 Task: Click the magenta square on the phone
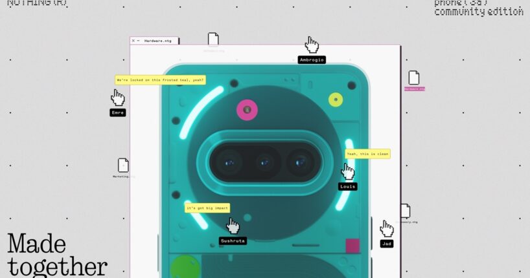352,246
